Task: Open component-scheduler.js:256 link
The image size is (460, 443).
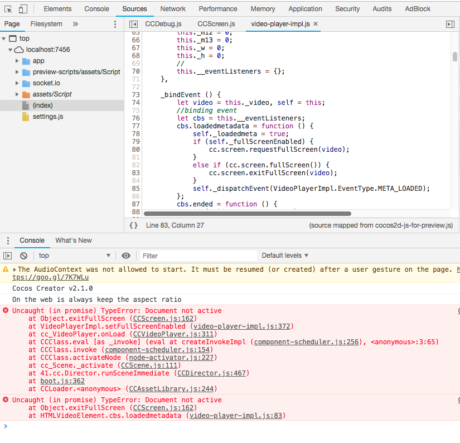Action: coord(307,342)
